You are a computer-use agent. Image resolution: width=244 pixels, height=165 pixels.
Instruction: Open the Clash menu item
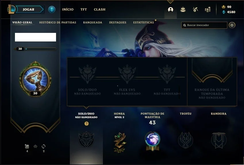click(x=100, y=9)
